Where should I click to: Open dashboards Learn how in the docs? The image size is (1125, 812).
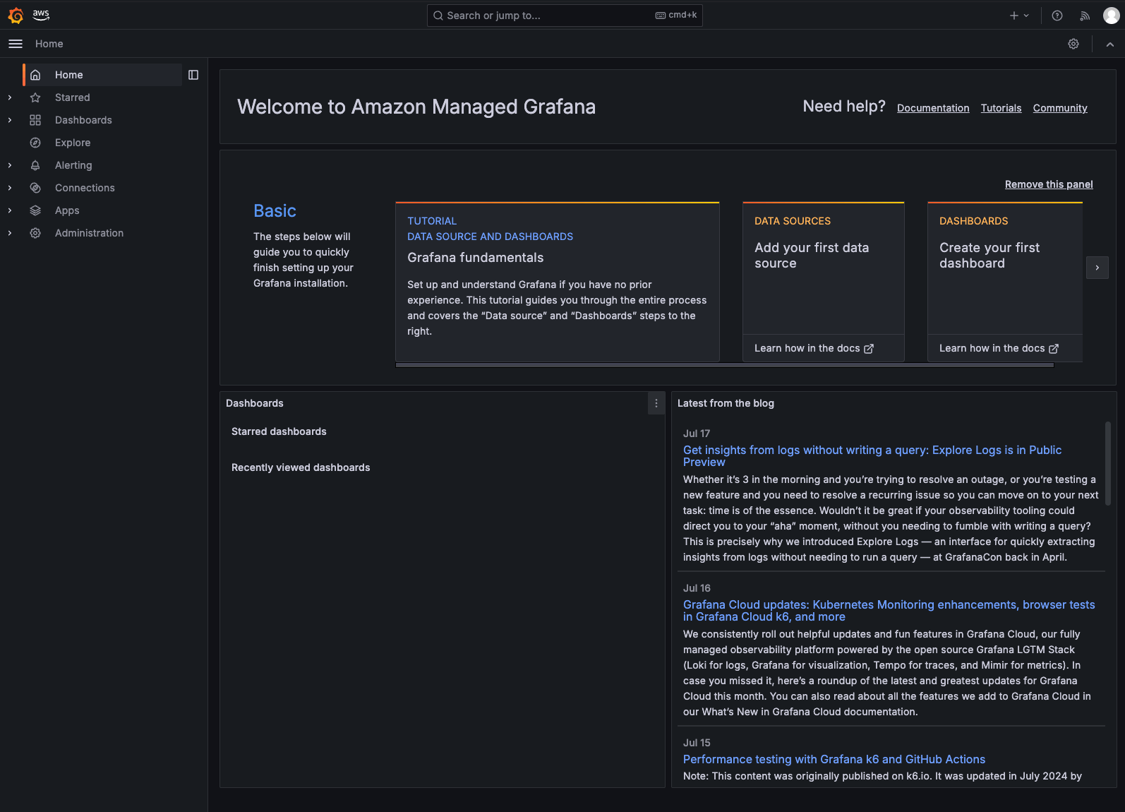999,348
